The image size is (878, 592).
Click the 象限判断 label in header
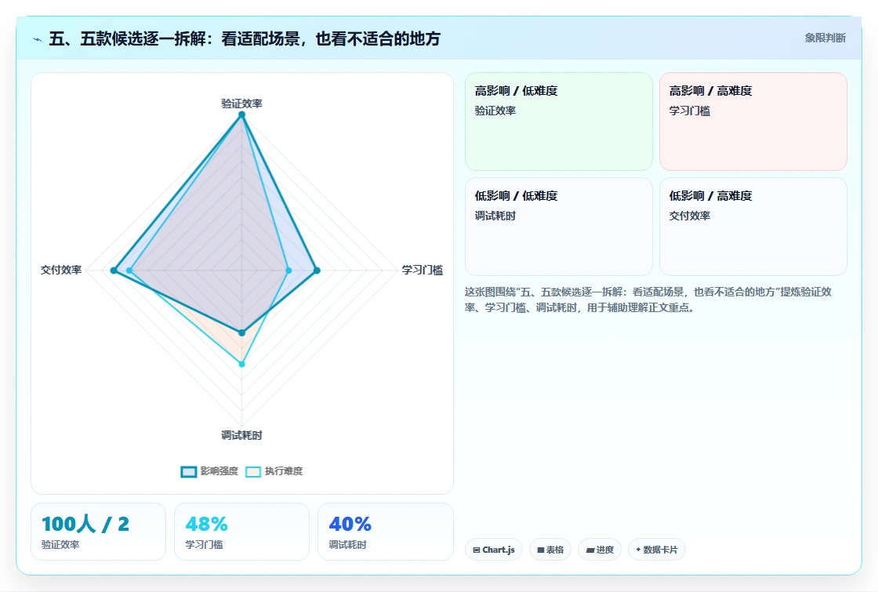pyautogui.click(x=825, y=38)
